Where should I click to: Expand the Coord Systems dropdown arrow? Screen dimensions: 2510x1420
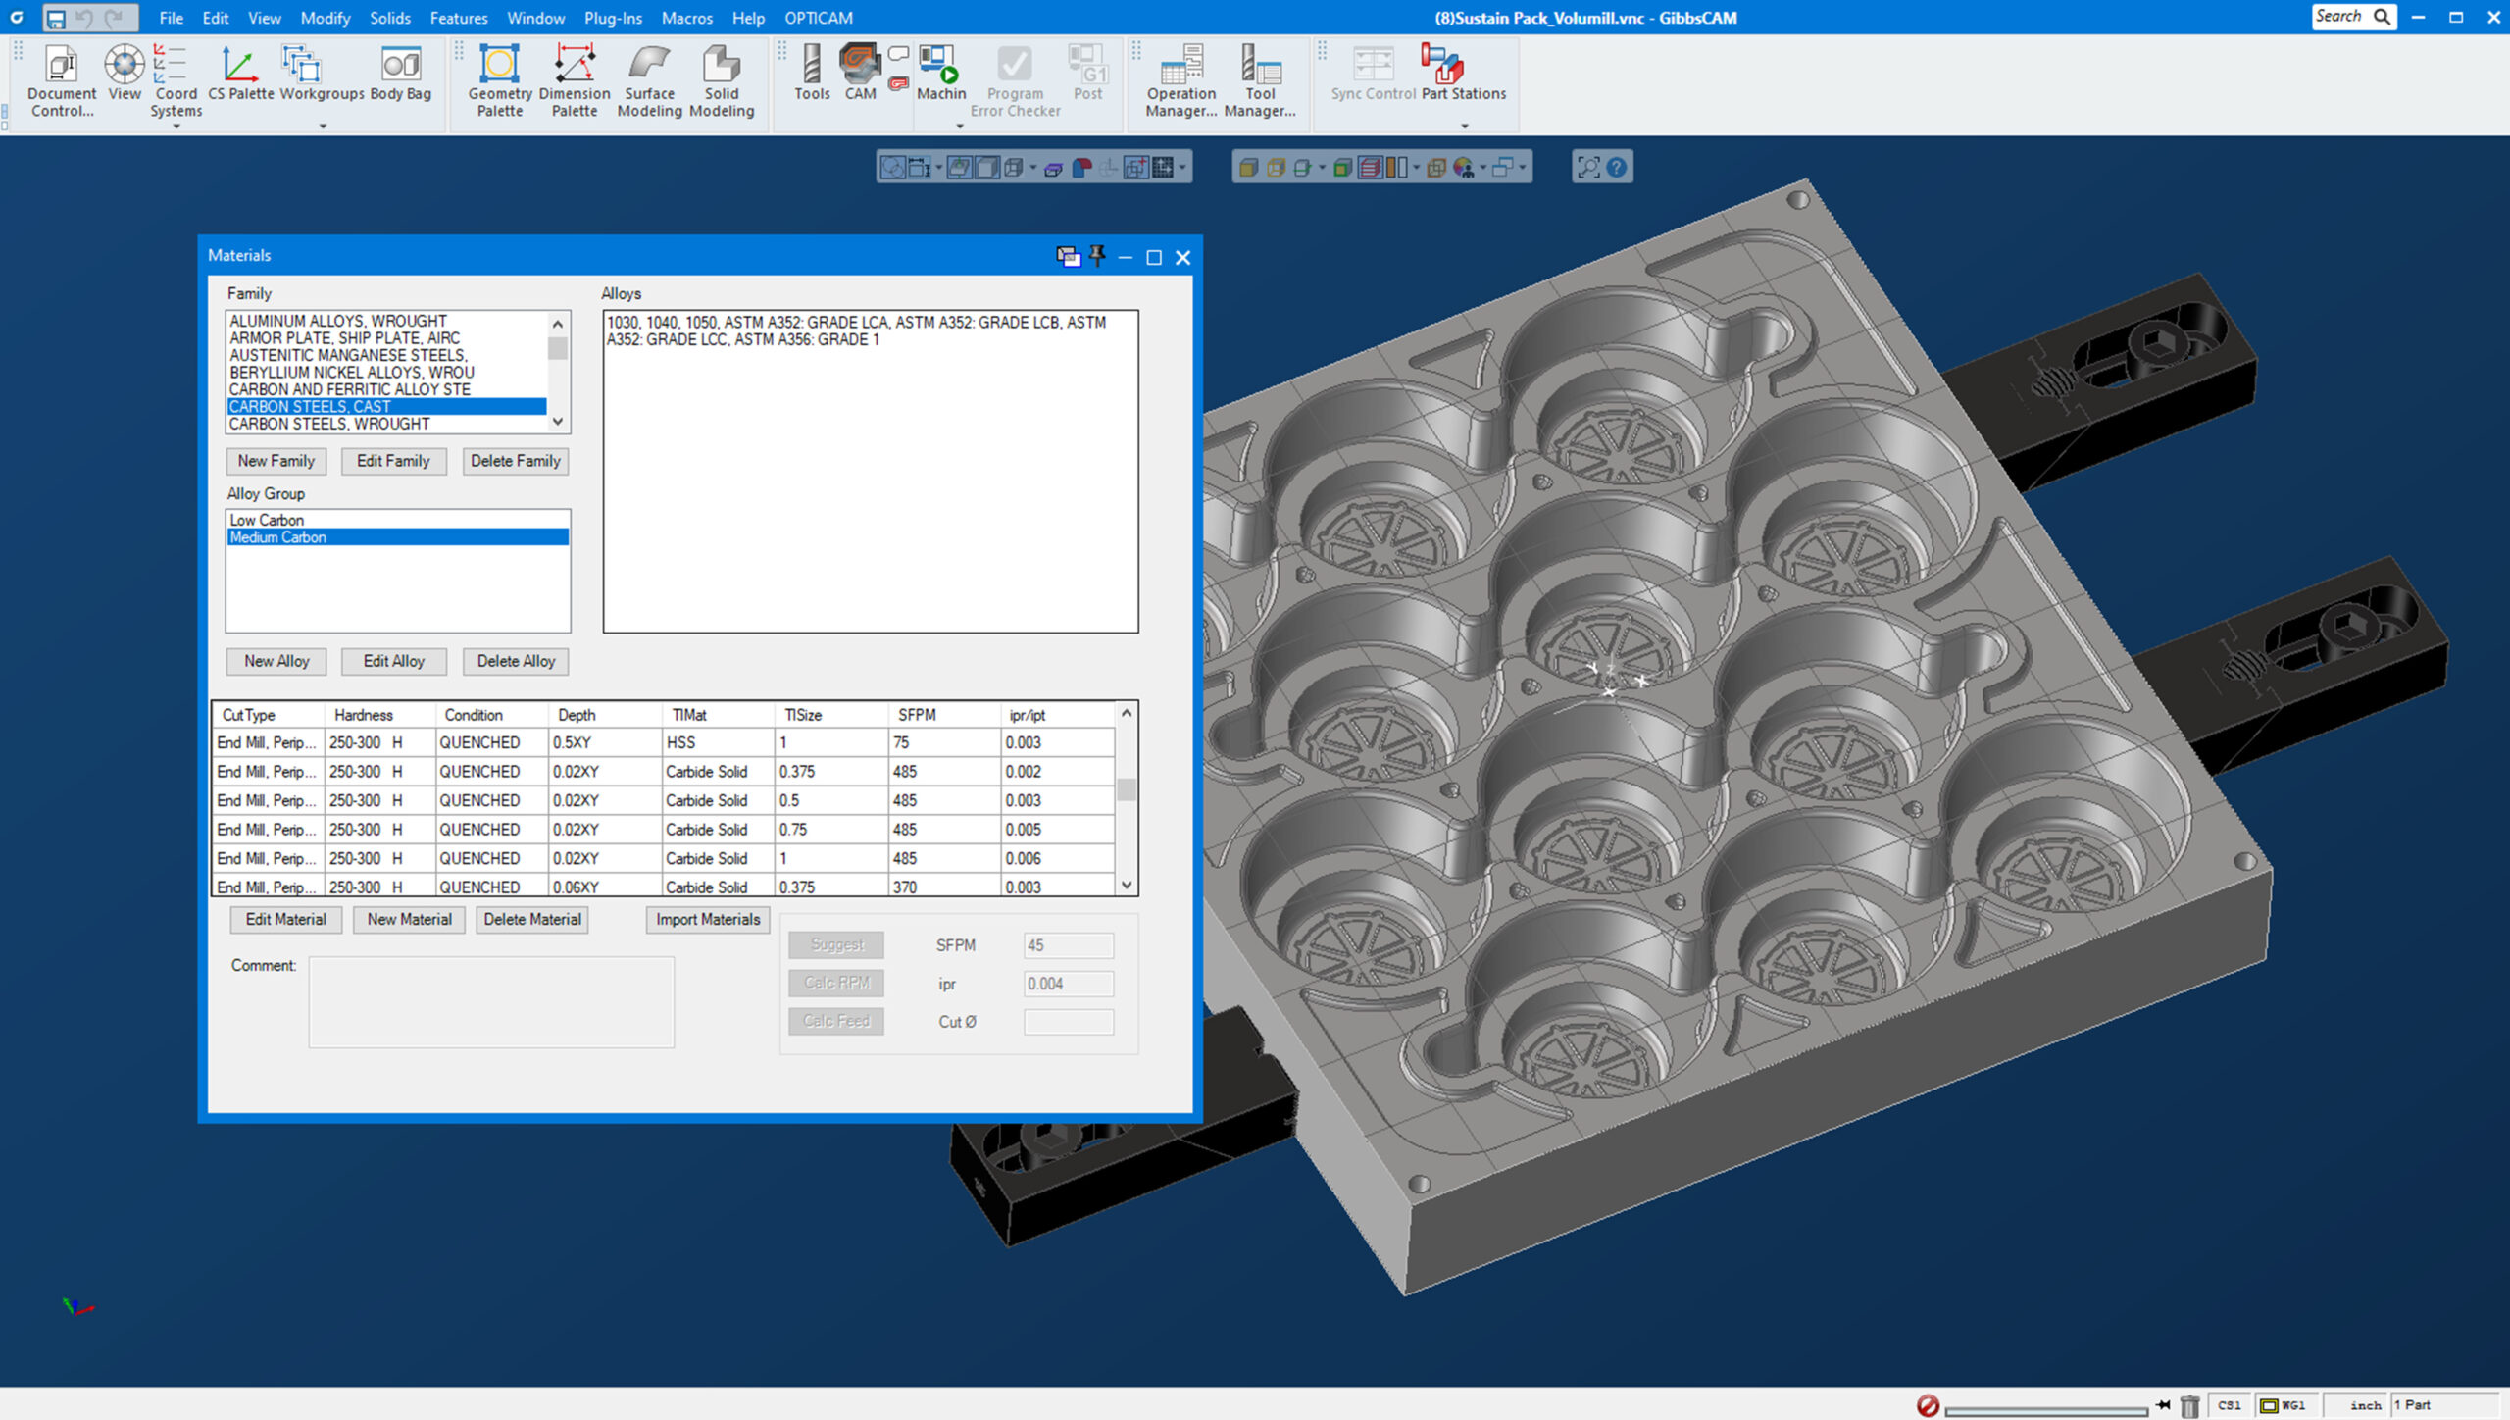pyautogui.click(x=176, y=126)
